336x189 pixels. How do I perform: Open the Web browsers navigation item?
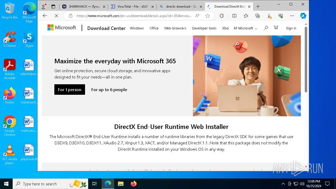[x=175, y=28]
